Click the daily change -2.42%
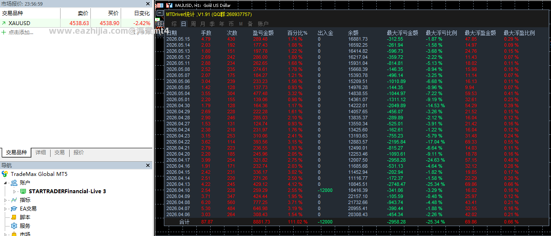Image resolution: width=551 pixels, height=236 pixels. pos(142,23)
